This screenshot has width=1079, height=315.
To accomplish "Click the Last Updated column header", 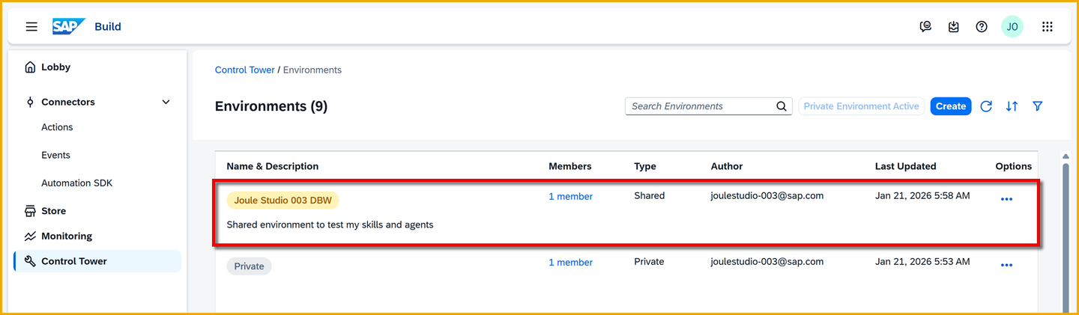I will (x=905, y=167).
